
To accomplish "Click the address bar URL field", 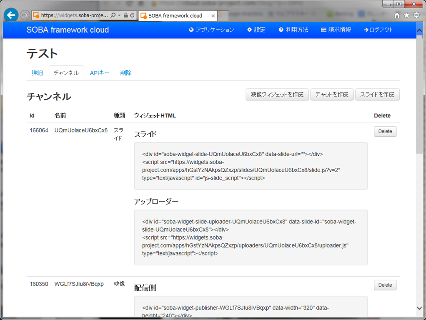I will (75, 15).
